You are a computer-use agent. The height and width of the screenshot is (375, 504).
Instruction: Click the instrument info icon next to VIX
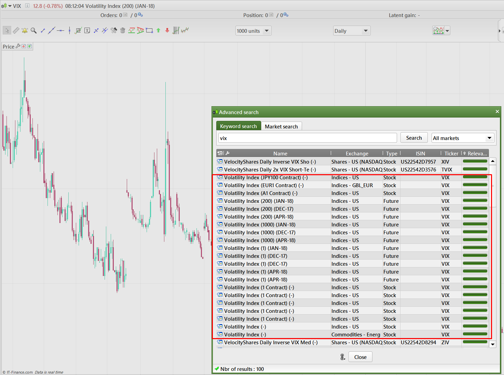click(x=27, y=6)
